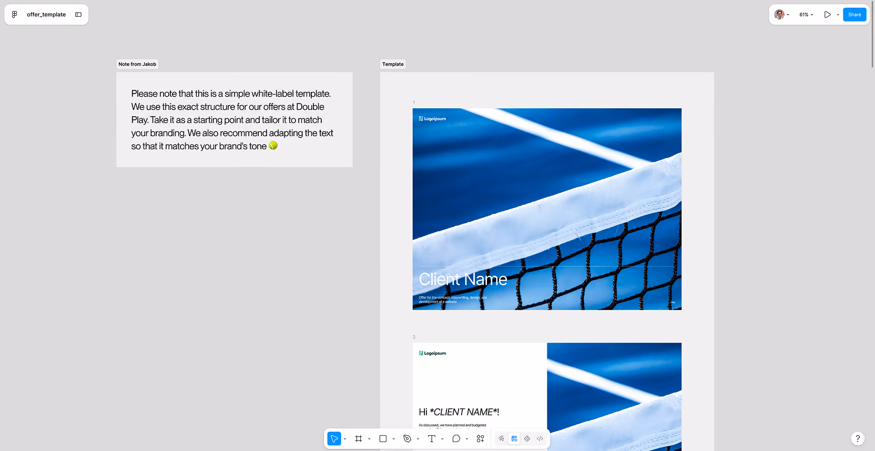Switch to Design mode
This screenshot has height=451, width=875.
(x=514, y=439)
